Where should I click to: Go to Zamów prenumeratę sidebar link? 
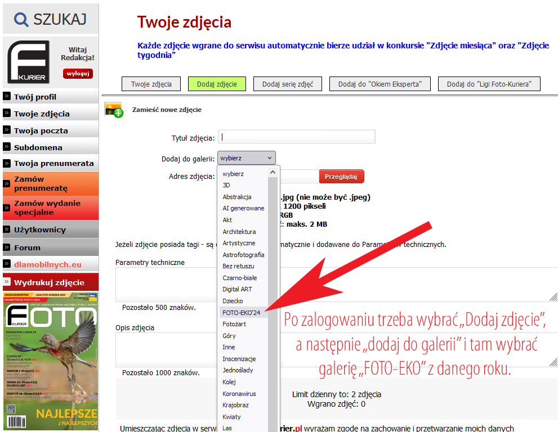point(41,183)
